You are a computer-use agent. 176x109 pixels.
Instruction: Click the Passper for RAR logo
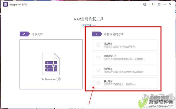coord(5,4)
